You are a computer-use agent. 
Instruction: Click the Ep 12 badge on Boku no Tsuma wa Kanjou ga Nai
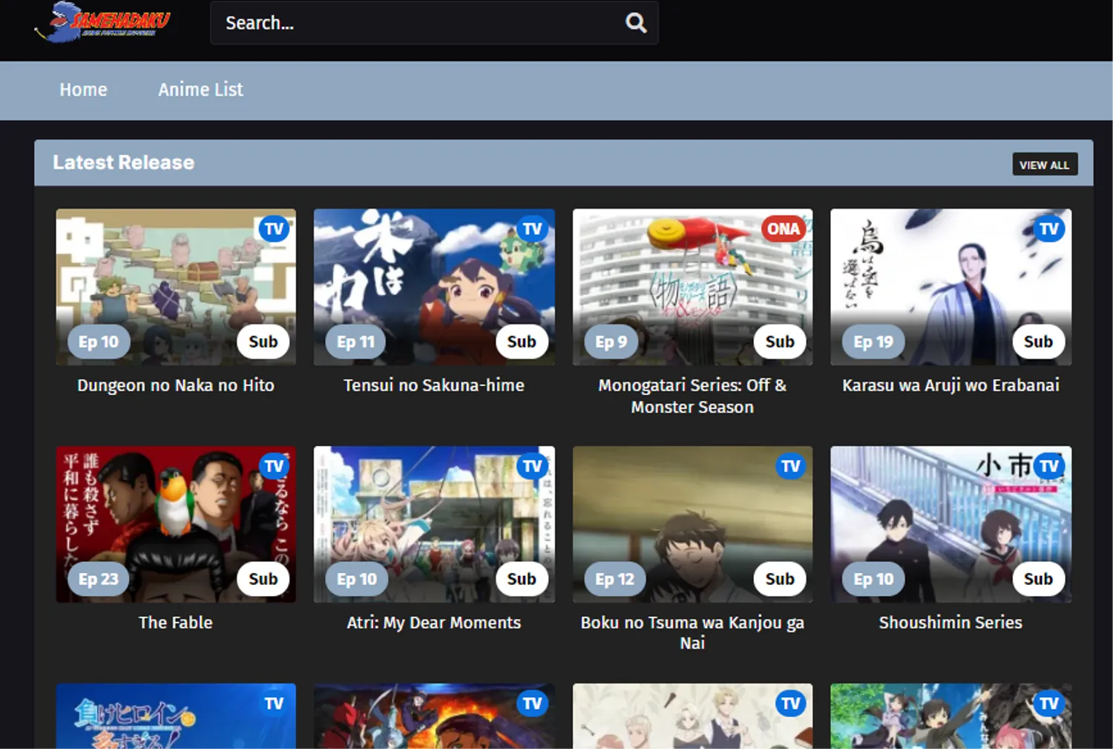click(615, 580)
